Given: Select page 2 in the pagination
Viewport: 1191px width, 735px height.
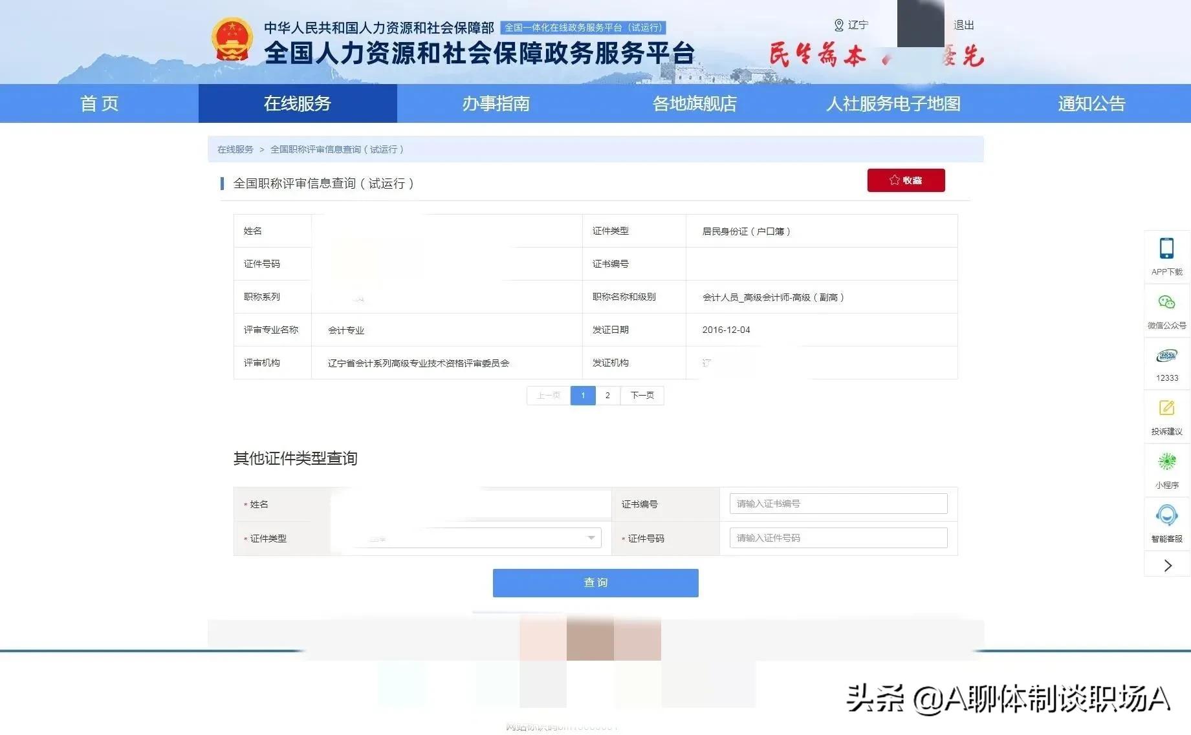Looking at the screenshot, I should coord(607,395).
